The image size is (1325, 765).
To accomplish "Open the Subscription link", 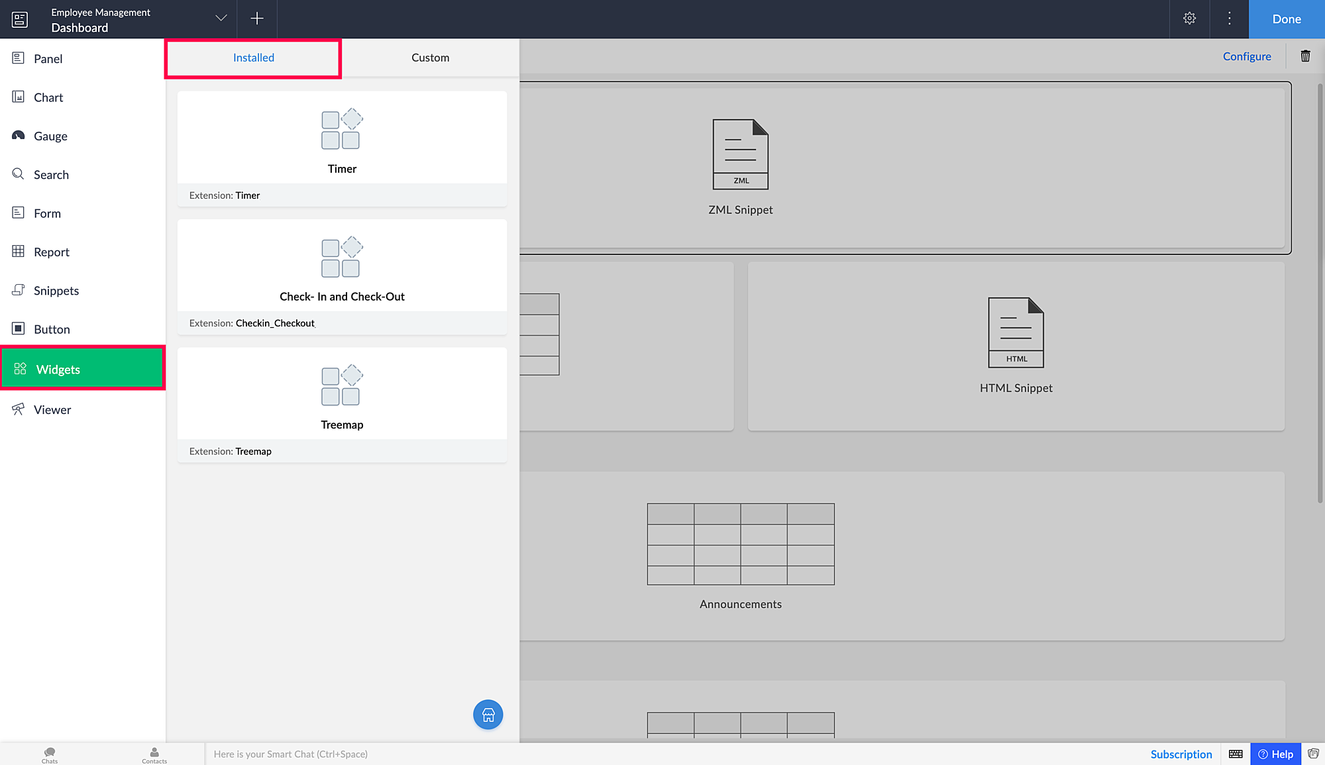I will coord(1181,754).
